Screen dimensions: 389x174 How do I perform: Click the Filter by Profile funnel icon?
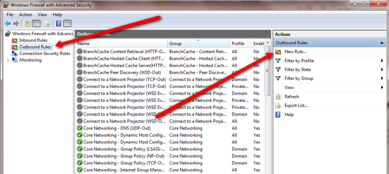coord(278,61)
